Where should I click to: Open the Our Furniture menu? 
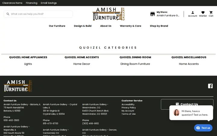tap(57, 26)
